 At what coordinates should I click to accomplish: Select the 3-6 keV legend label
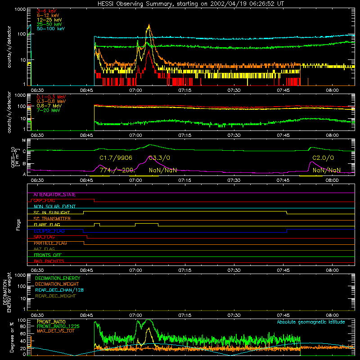point(47,11)
